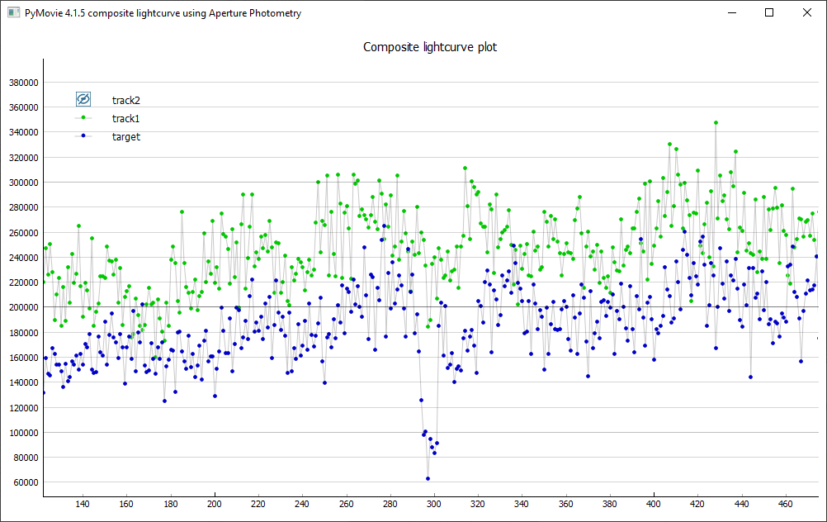Click the highest green track1 data point
This screenshot has width=827, height=522.
[x=716, y=122]
